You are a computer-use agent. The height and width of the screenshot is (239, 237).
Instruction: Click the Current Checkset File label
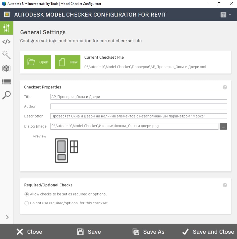click(x=104, y=57)
